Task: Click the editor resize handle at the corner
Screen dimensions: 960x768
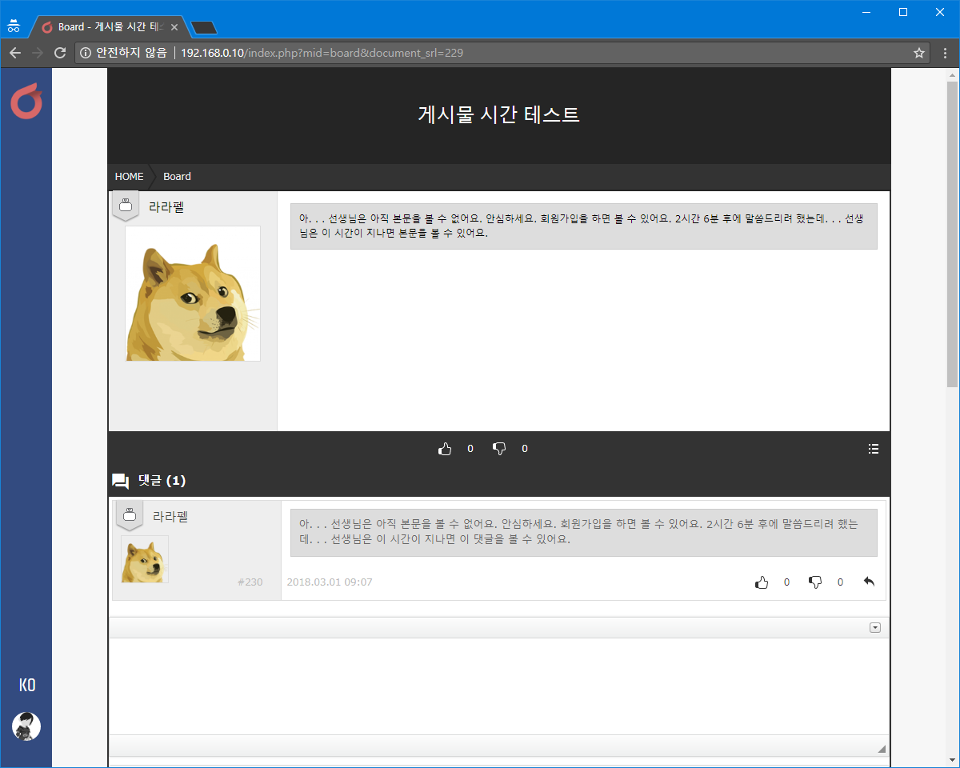Action: [882, 749]
